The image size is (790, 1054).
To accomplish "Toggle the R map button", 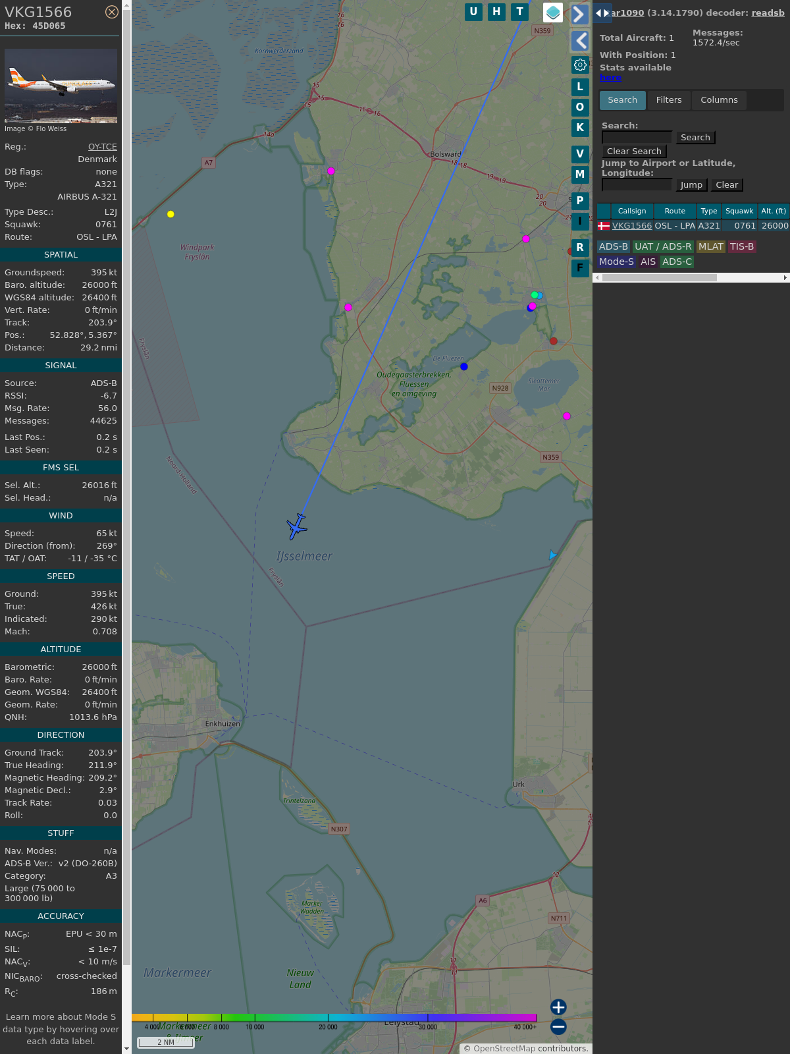I will click(x=580, y=248).
